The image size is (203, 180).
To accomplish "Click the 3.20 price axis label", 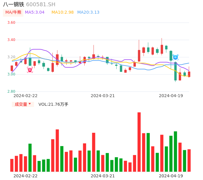I will pos(11,57).
